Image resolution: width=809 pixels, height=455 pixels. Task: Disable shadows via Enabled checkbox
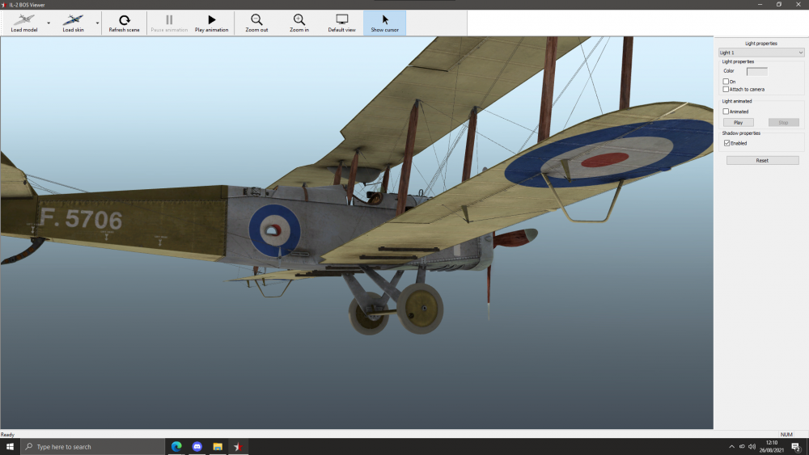tap(726, 143)
